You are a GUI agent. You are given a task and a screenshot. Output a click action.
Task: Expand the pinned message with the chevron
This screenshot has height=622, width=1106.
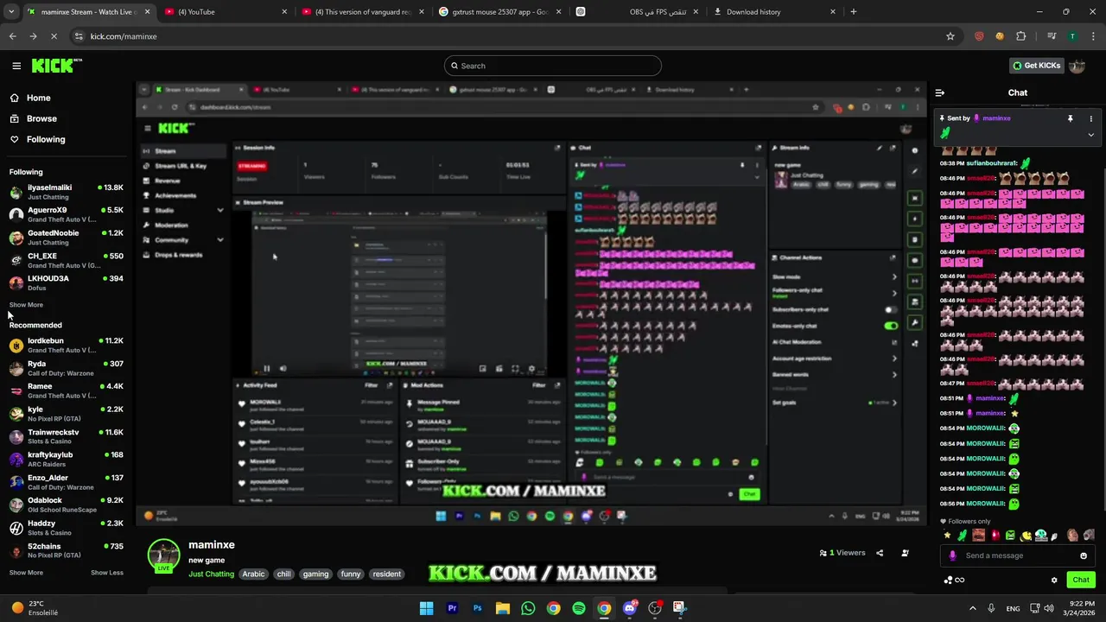pyautogui.click(x=1090, y=135)
